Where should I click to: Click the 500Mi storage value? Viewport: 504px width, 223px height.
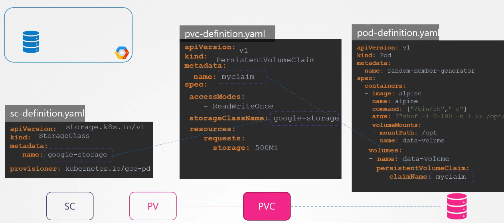tap(266, 148)
